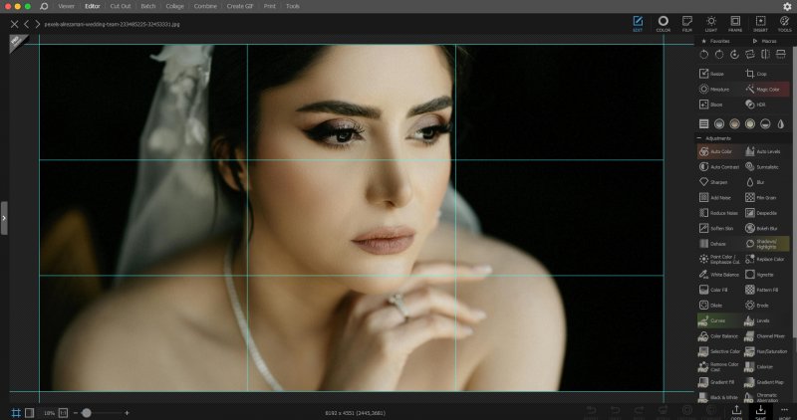797x420 pixels.
Task: Open the Film tab in editor
Action: [687, 23]
